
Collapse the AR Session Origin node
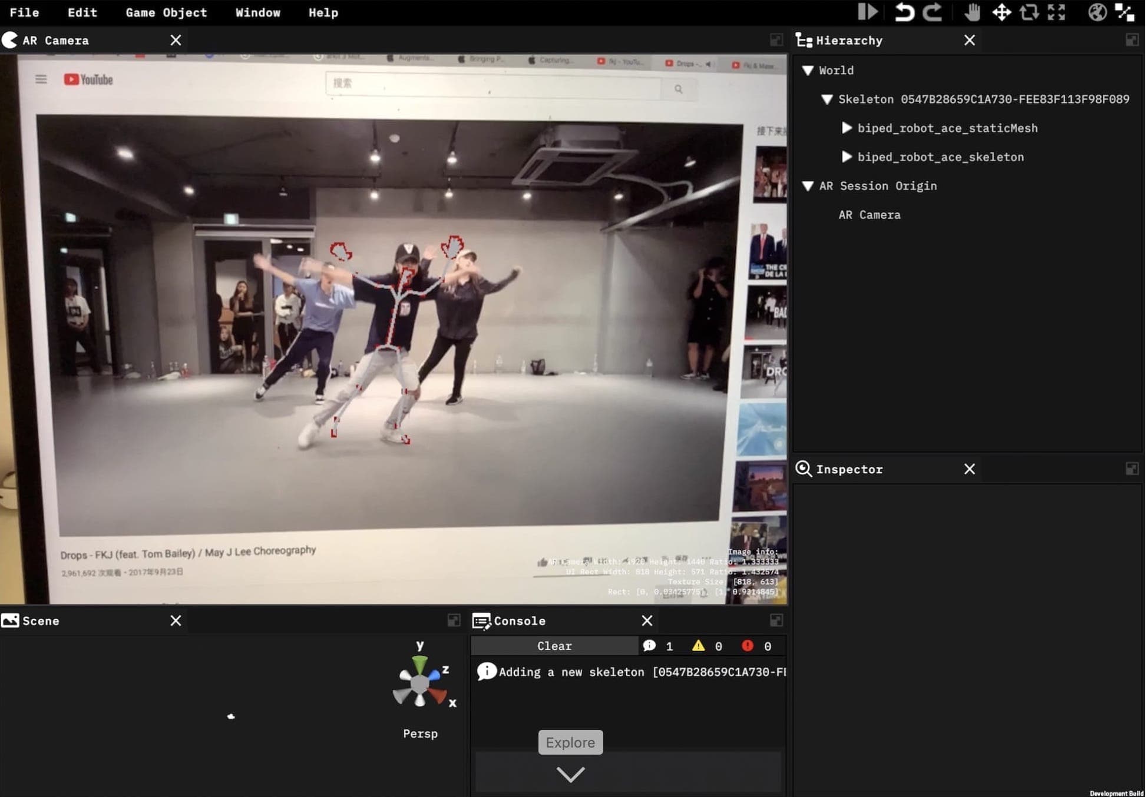point(808,186)
